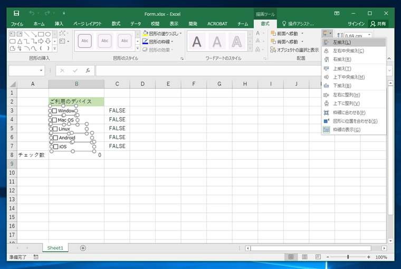Choose 上下に整列(V) distribute option

(354, 103)
